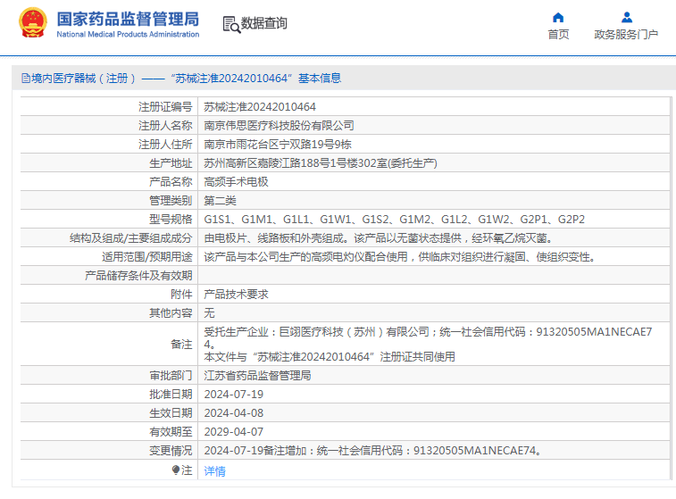Click approval department 江苏省药品监督管理局
Image resolution: width=676 pixels, height=499 pixels.
point(257,375)
